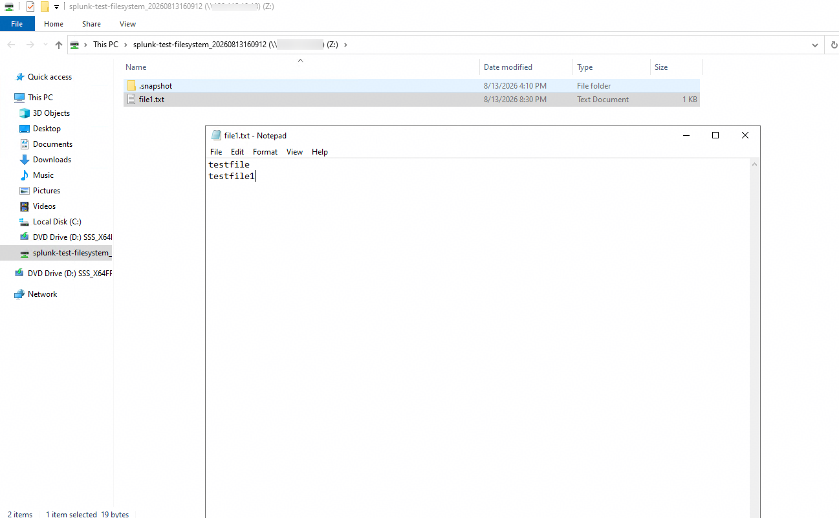This screenshot has height=518, width=839.
Task: Place cursor after "testfile" on first Notepad line
Action: pyautogui.click(x=250, y=165)
